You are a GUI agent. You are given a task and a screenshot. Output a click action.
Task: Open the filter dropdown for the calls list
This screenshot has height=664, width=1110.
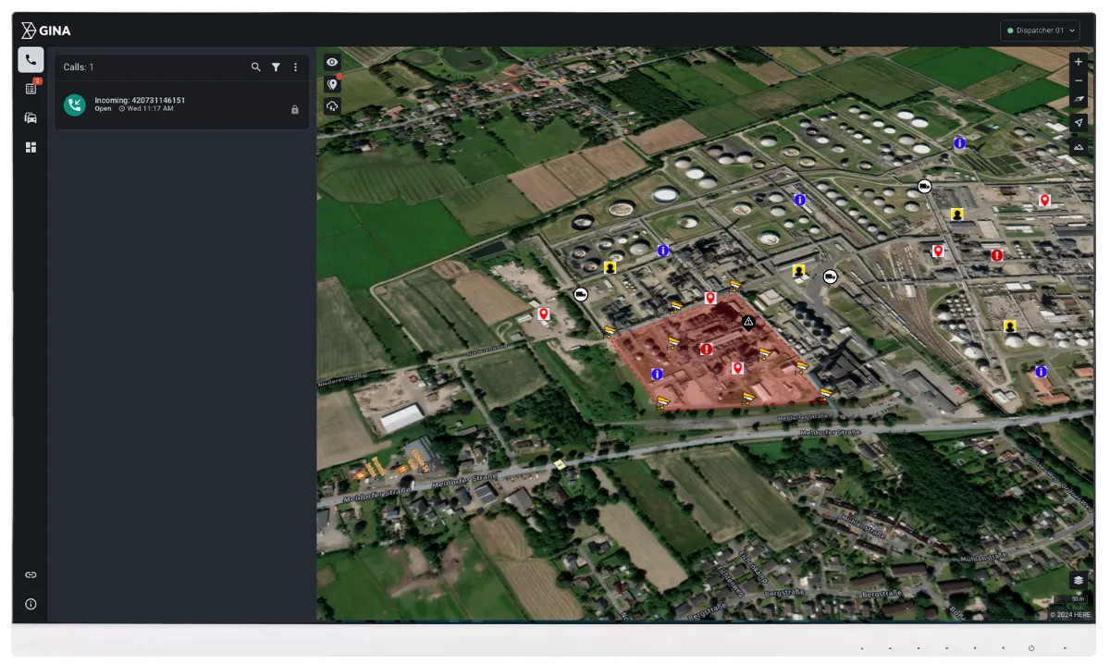pyautogui.click(x=276, y=67)
